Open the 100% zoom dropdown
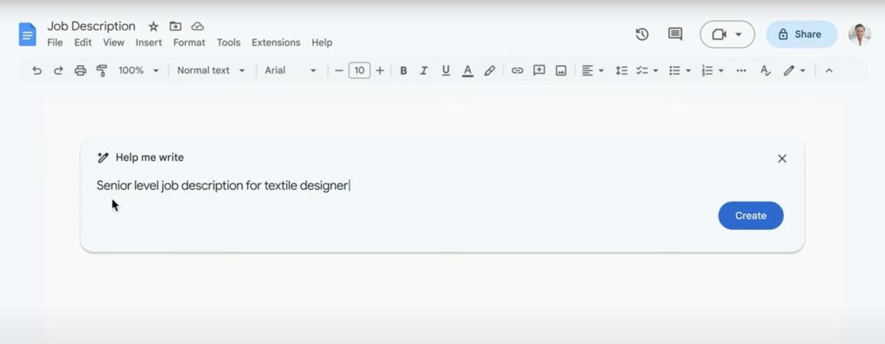Viewport: 885px width, 344px height. tap(139, 71)
